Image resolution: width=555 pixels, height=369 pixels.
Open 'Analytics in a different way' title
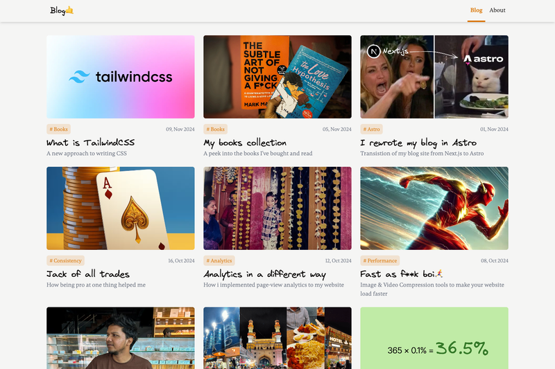(x=265, y=274)
